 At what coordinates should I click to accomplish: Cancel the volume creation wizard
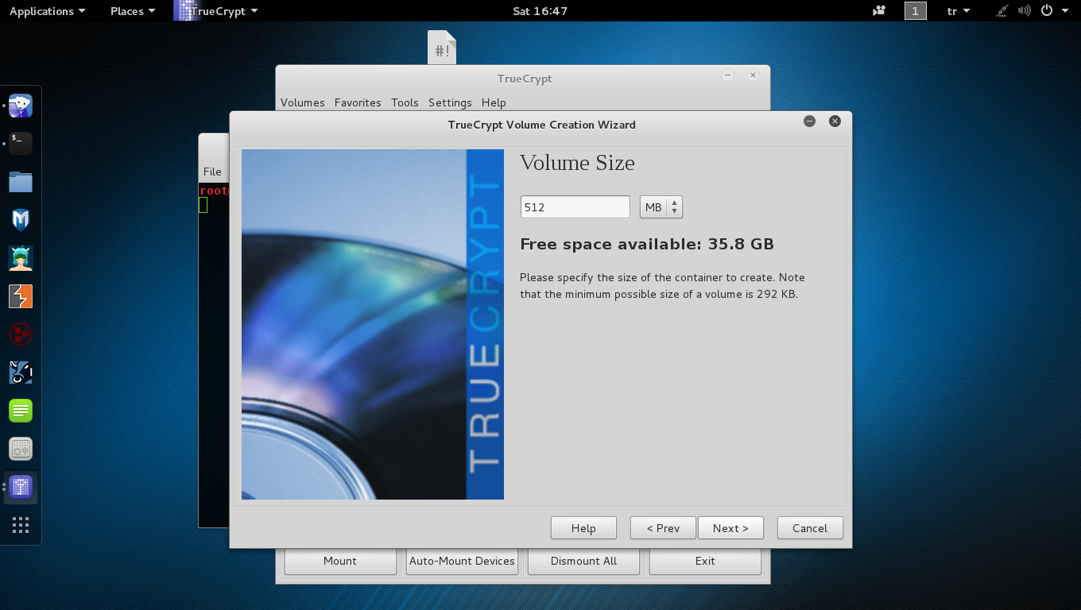point(809,528)
